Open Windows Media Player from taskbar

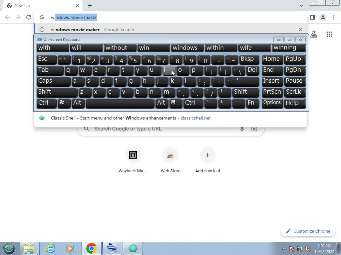(x=71, y=248)
